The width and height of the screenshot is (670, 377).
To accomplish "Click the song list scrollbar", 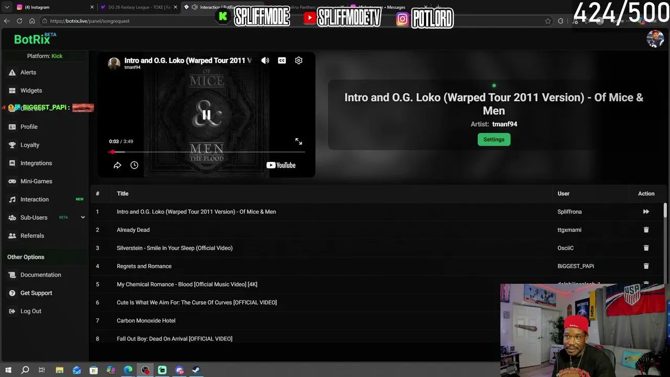I will [x=665, y=210].
